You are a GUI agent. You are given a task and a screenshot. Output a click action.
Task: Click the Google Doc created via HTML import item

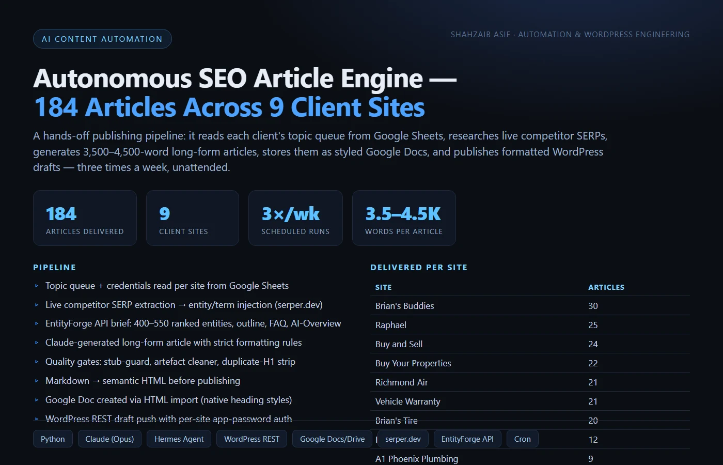coord(168,400)
